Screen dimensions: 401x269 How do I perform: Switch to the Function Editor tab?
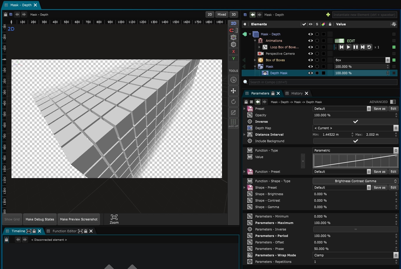pyautogui.click(x=64, y=231)
